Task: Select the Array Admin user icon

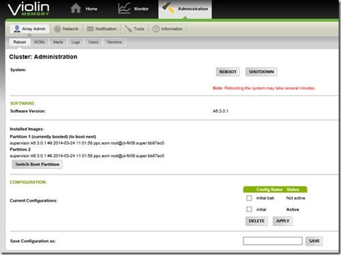Action: click(17, 28)
